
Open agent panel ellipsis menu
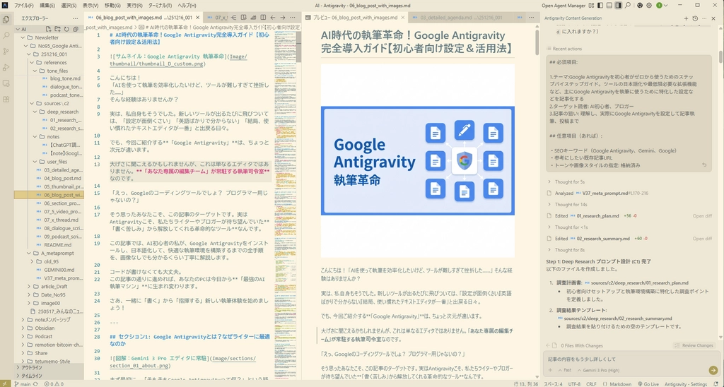click(x=704, y=18)
